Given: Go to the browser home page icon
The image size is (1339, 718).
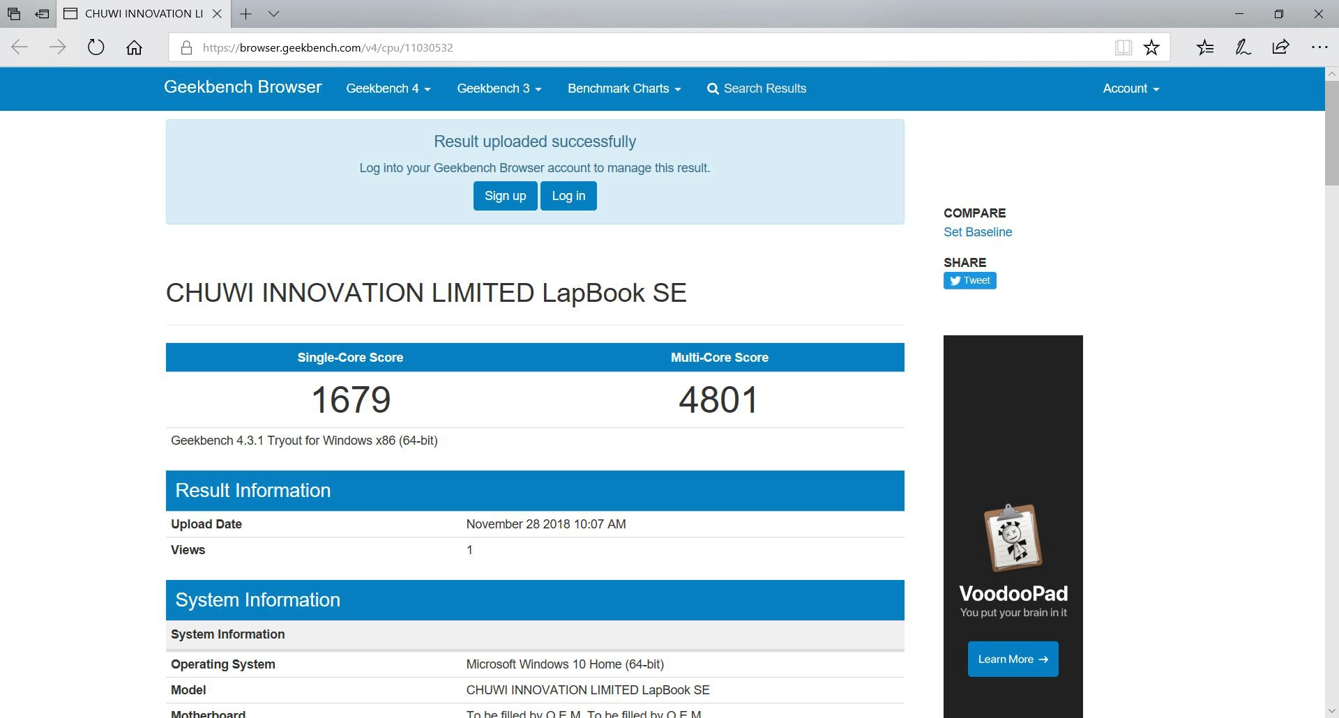Looking at the screenshot, I should click(134, 47).
